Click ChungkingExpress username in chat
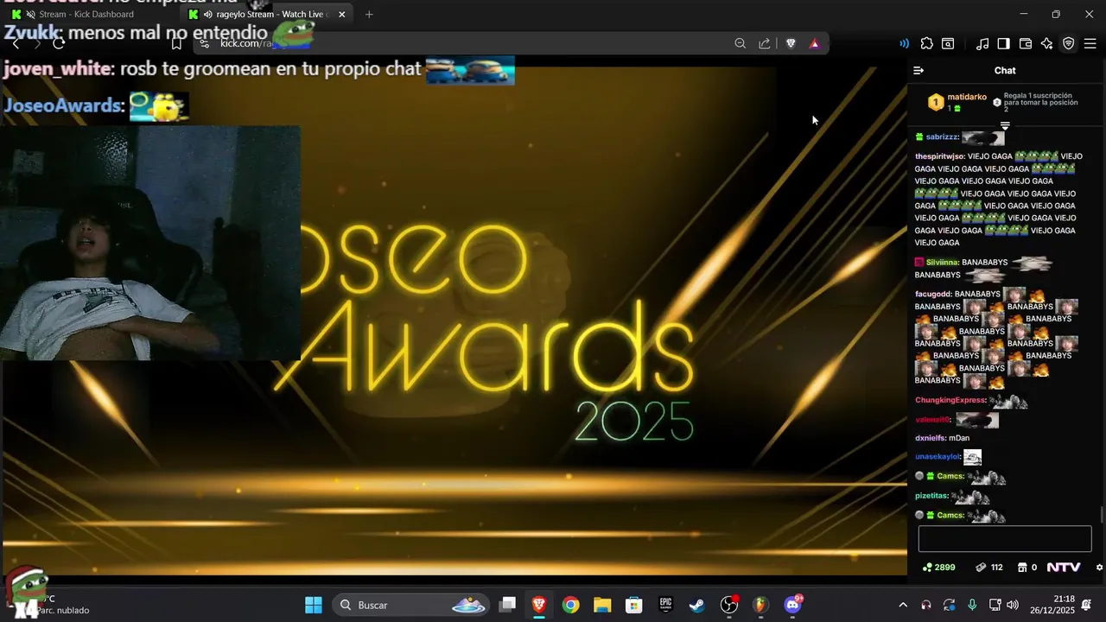Image resolution: width=1106 pixels, height=622 pixels. pyautogui.click(x=950, y=400)
